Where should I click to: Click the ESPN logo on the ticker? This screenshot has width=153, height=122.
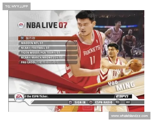[122, 96]
